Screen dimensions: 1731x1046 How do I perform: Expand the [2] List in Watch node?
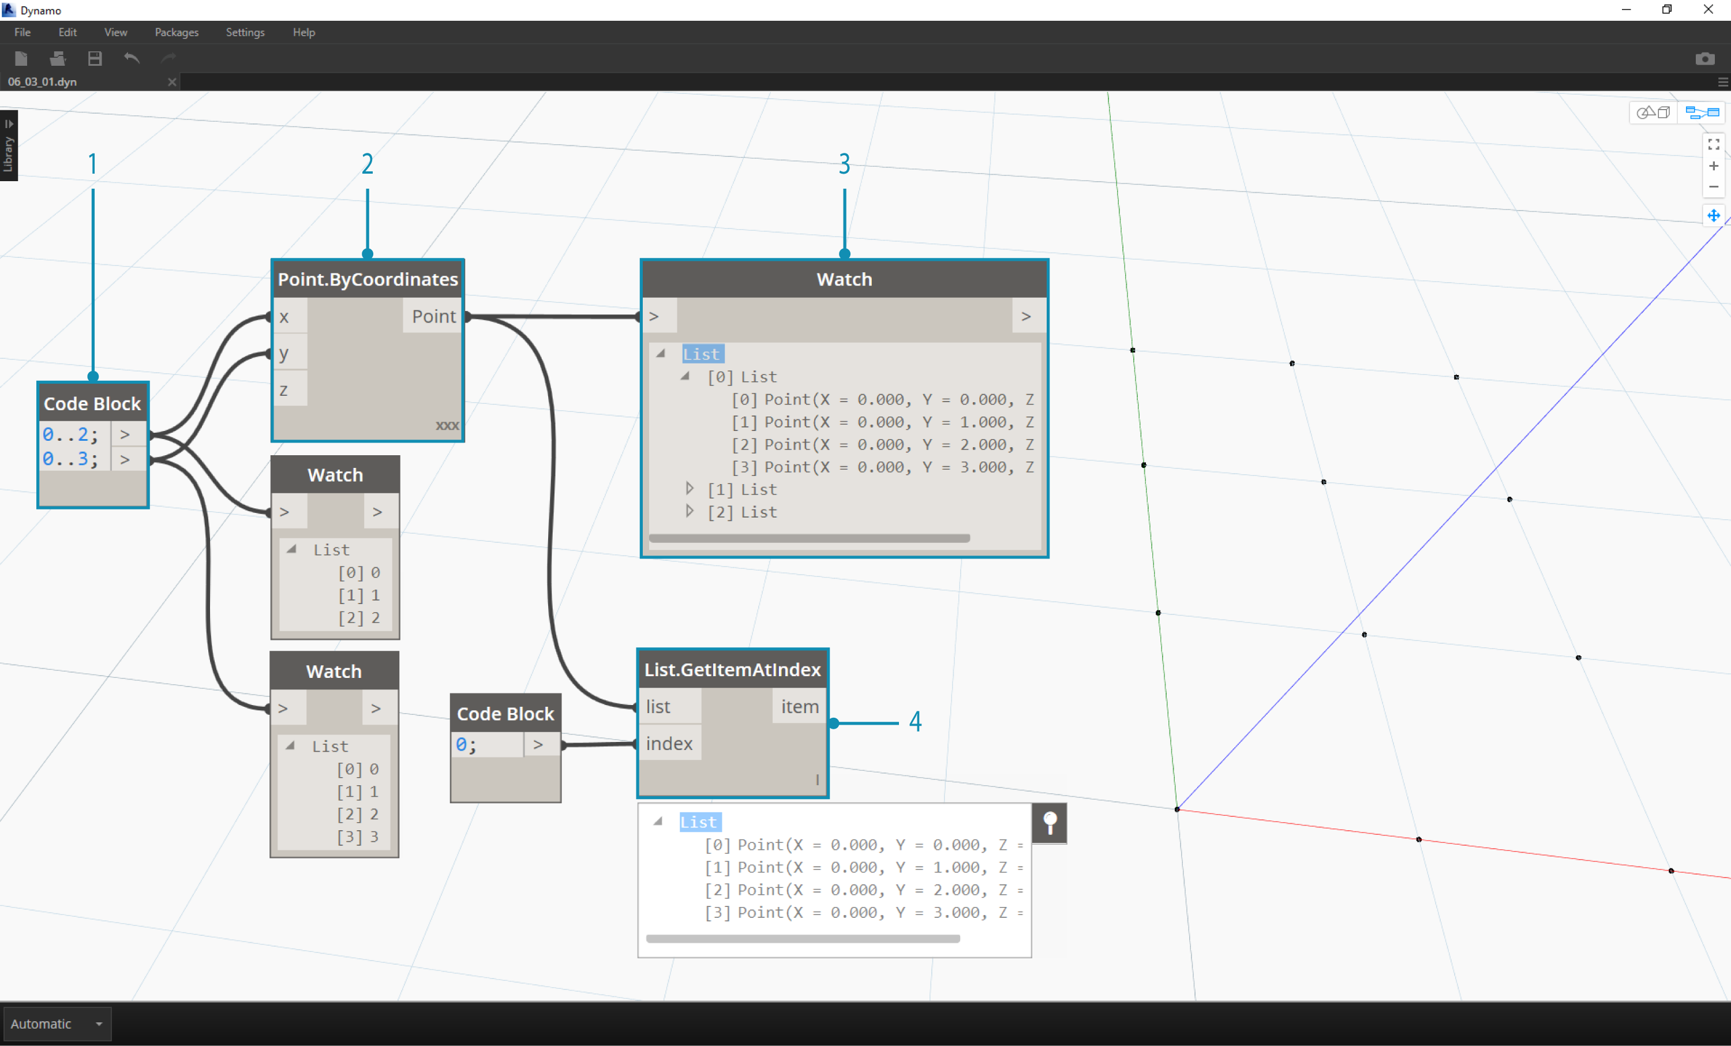coord(689,511)
